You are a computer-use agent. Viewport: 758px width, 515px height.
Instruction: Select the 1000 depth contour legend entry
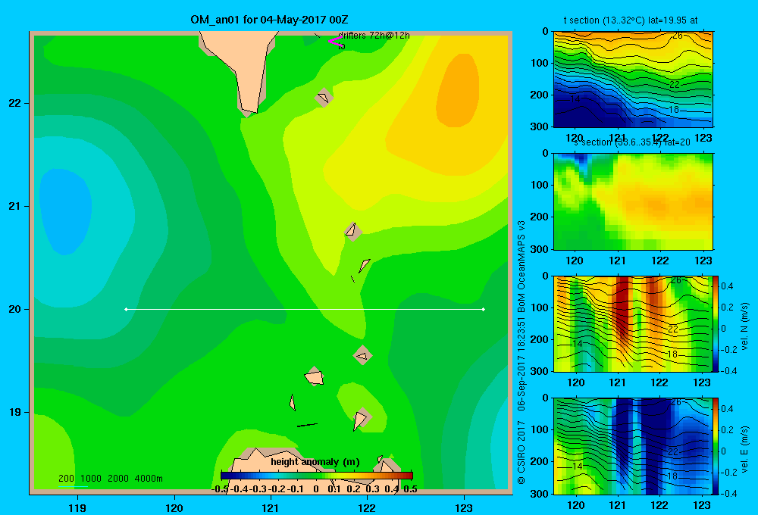pyautogui.click(x=91, y=479)
